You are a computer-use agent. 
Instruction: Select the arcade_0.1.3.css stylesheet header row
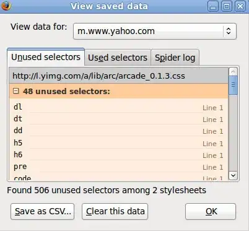pyautogui.click(x=119, y=76)
